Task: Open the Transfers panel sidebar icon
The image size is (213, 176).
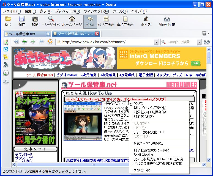Action: point(6,65)
